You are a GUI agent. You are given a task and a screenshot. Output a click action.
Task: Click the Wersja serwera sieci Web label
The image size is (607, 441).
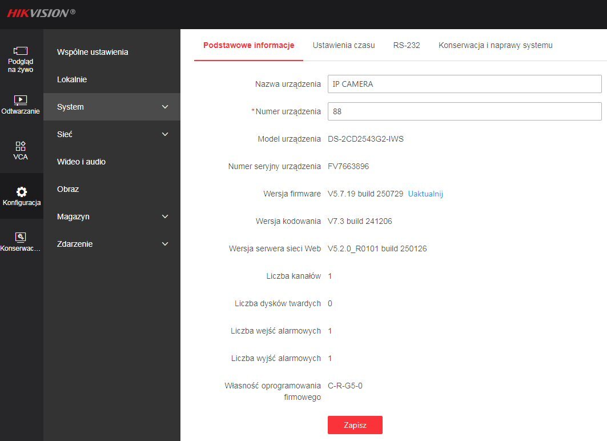click(x=275, y=249)
